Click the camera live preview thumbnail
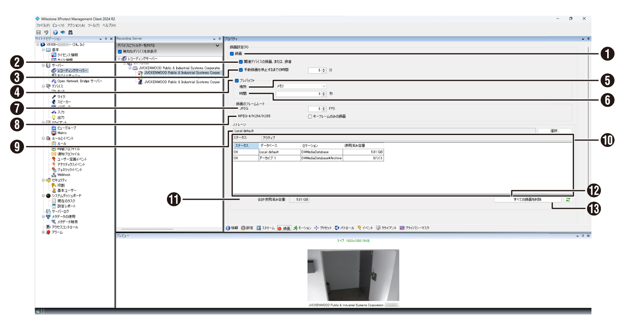Screen dimensions: 626x330 [x=353, y=275]
